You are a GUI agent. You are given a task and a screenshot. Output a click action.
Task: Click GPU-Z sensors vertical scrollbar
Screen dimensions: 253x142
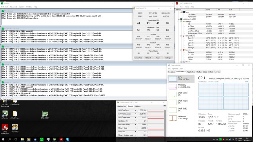(x=165, y=123)
